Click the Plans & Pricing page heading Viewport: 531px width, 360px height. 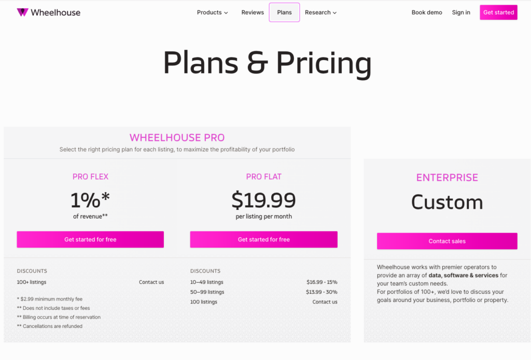coord(267,63)
